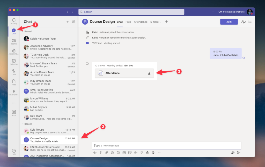Open the Loop components icon
Image resolution: width=265 pixels, height=167 pixels.
tap(112, 153)
